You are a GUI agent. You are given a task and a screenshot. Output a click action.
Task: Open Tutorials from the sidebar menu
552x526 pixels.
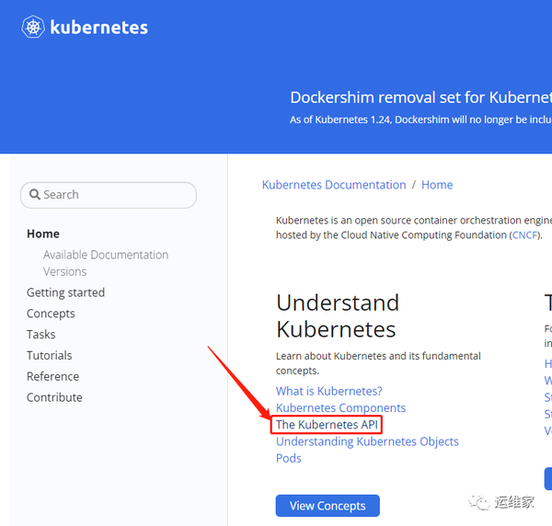click(50, 355)
